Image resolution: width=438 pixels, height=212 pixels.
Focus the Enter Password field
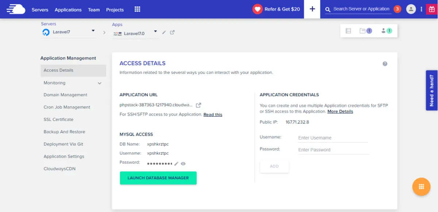pyautogui.click(x=334, y=150)
